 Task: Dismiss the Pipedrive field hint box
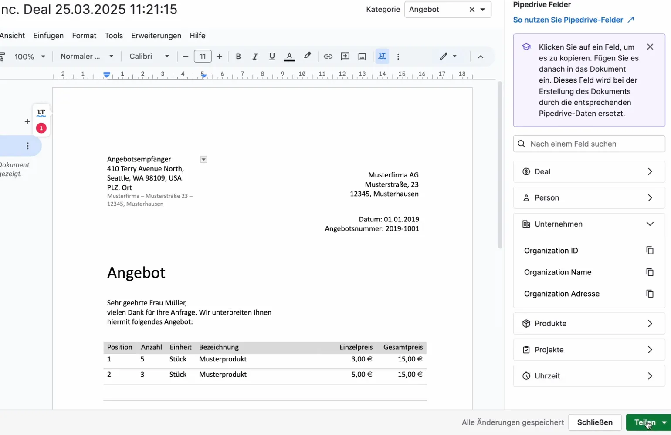click(650, 47)
